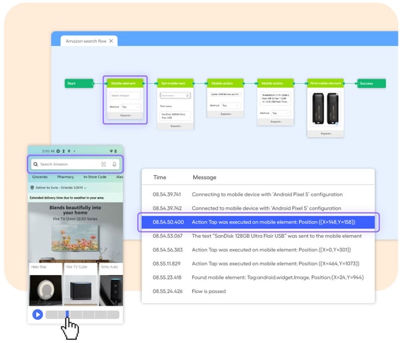The image size is (400, 343).
Task: Open the Halo Rise product card
Action: click(45, 284)
